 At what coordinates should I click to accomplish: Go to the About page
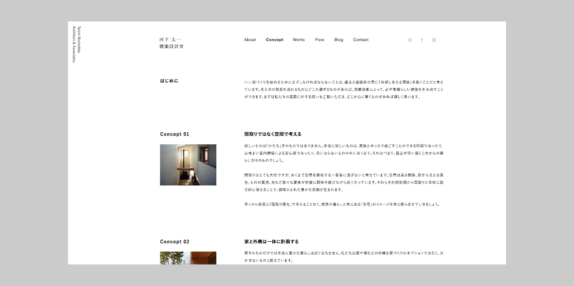pyautogui.click(x=250, y=40)
